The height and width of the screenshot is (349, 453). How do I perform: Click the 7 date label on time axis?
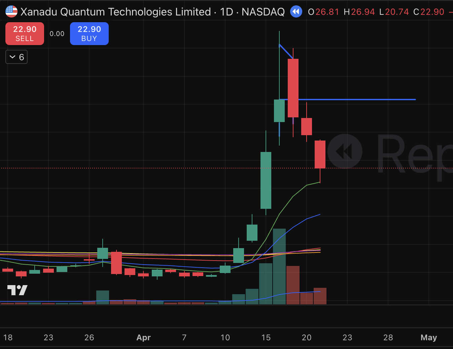(184, 338)
